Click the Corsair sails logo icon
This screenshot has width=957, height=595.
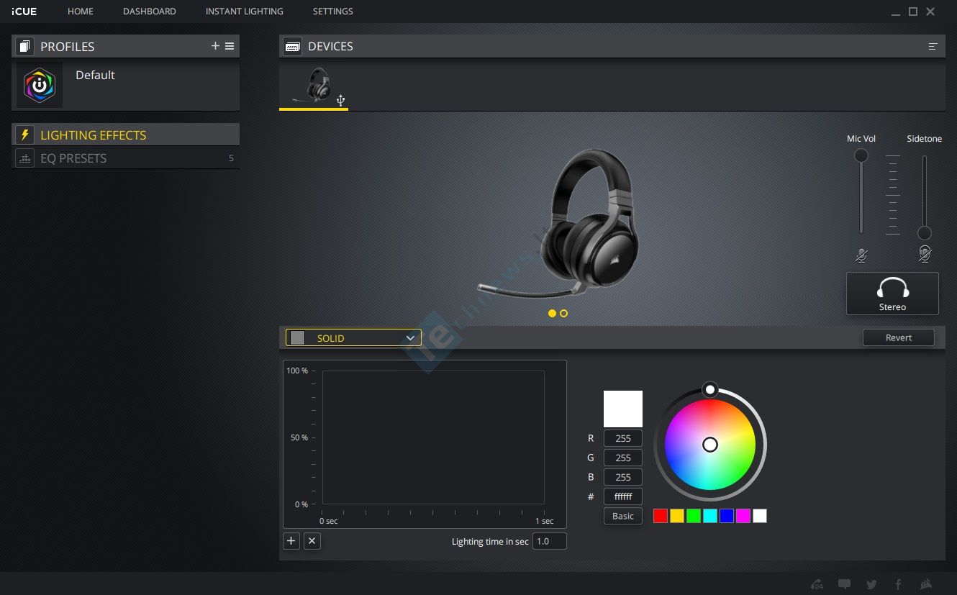(926, 584)
